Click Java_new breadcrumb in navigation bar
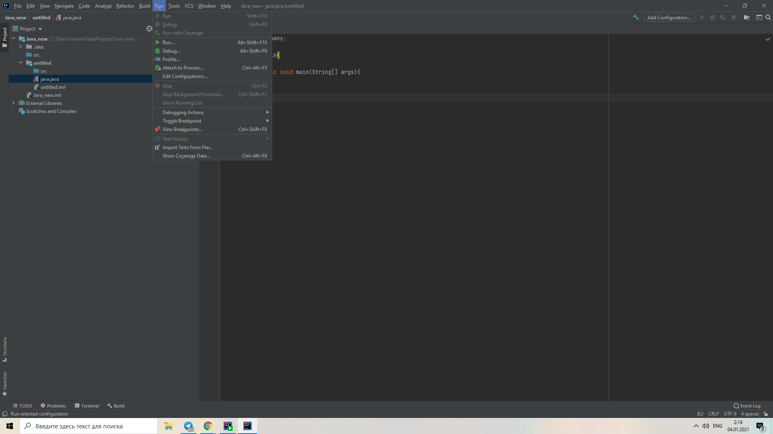773x434 pixels. click(15, 18)
